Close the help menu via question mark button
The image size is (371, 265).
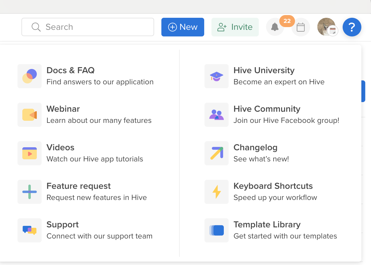pos(352,27)
